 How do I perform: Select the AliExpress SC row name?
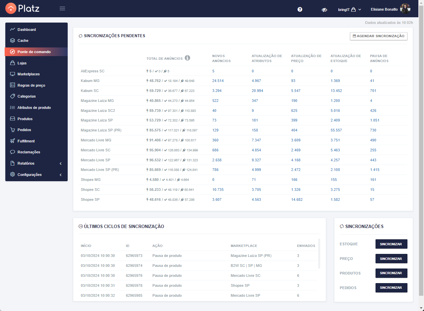tap(93, 71)
